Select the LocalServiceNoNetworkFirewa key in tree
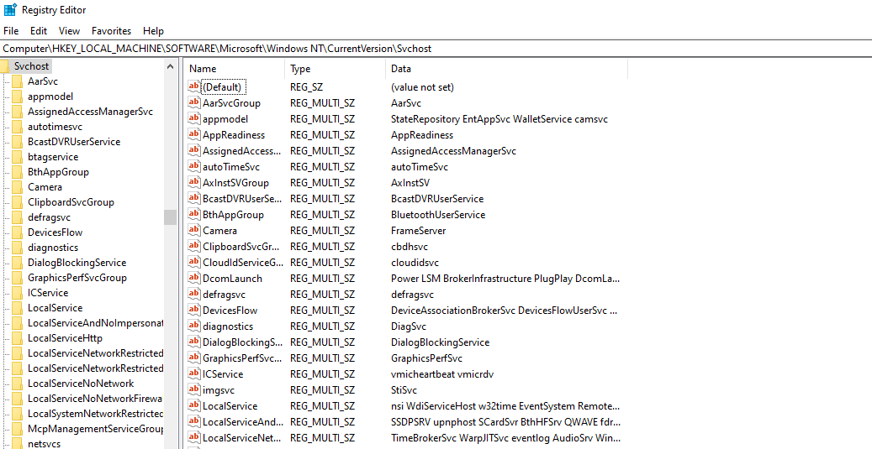The image size is (872, 449). coord(95,398)
